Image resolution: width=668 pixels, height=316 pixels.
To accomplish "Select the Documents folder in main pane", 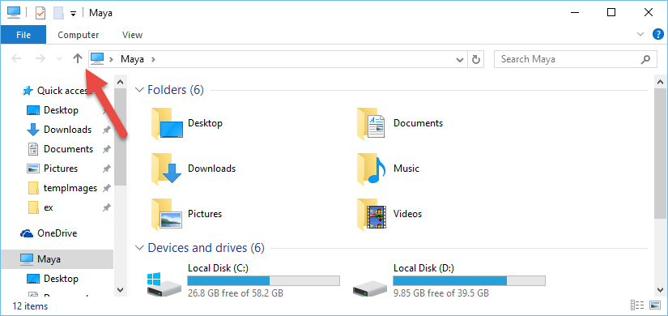I will [x=400, y=123].
